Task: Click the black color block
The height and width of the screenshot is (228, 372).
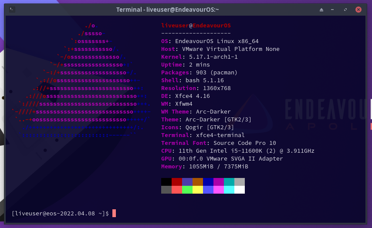Action: click(166, 182)
